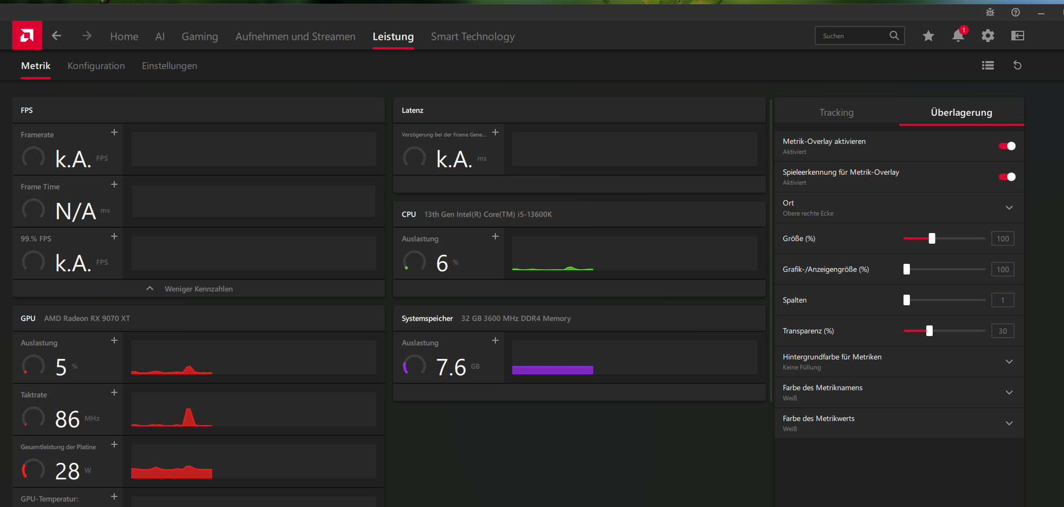Image resolution: width=1064 pixels, height=507 pixels.
Task: Open Smart Technology tab
Action: point(473,37)
